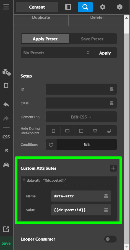Open the hamburger menu icon
This screenshot has width=130, height=250.
coord(6,7)
